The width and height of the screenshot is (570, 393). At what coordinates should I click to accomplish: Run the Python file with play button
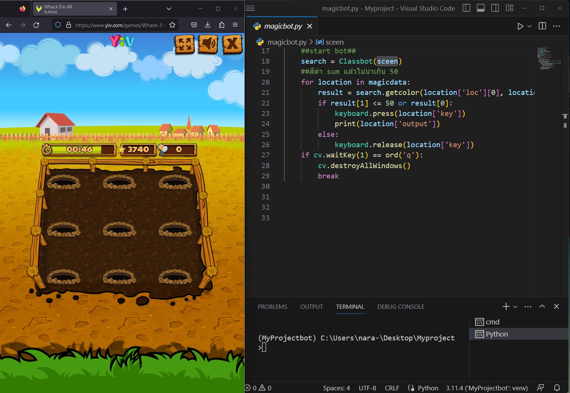pyautogui.click(x=520, y=26)
